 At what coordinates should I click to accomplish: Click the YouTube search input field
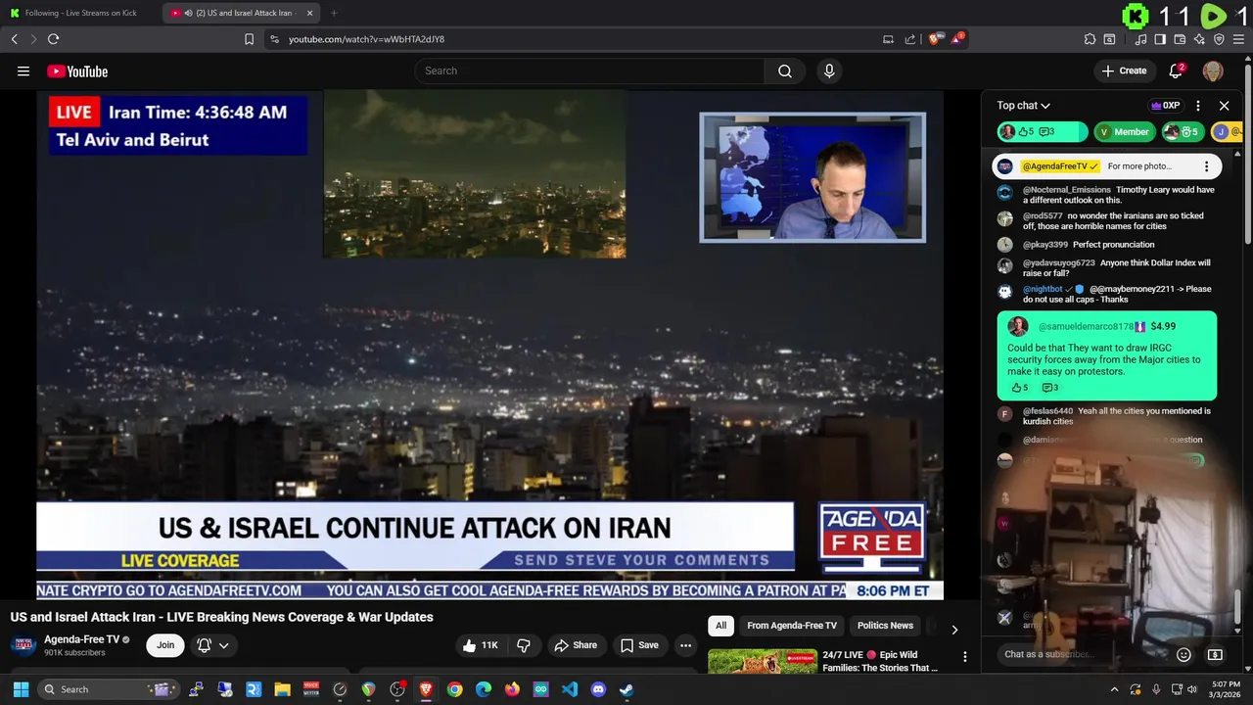tap(590, 70)
